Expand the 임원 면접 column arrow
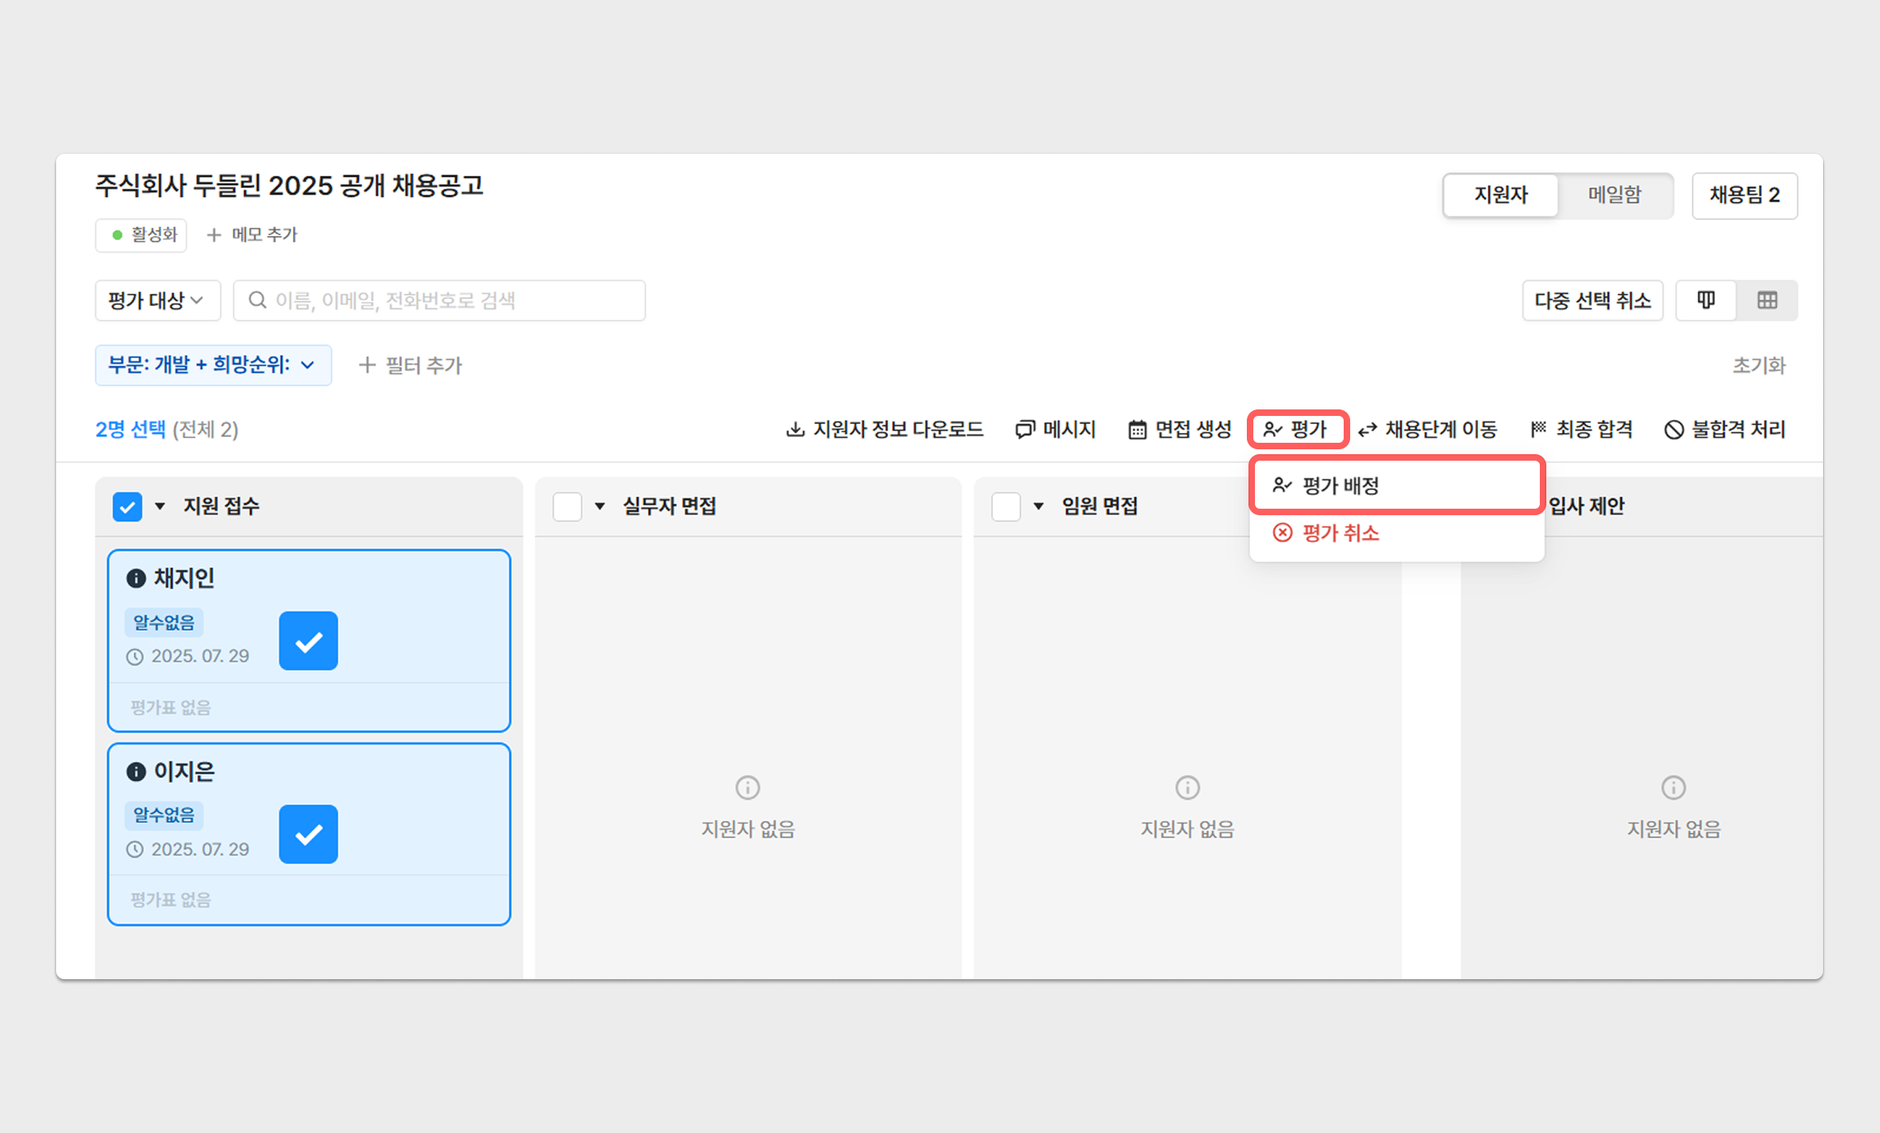 (x=1038, y=506)
